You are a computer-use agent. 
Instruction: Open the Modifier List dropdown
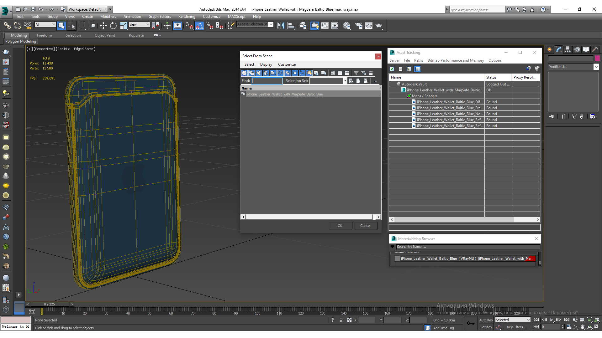click(x=573, y=67)
